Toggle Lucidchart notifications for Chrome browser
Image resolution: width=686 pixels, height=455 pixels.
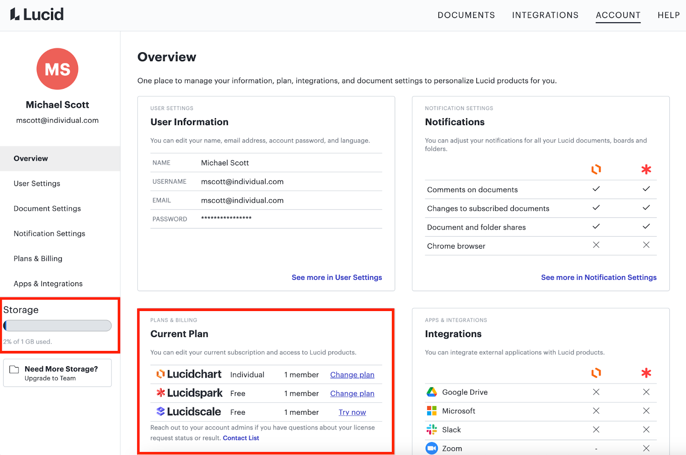coord(596,245)
